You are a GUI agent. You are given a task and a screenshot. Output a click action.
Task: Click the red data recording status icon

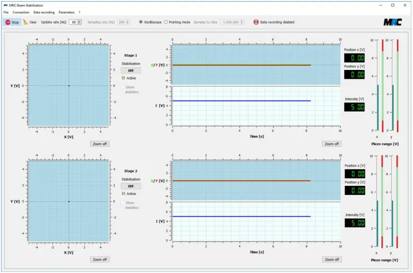click(256, 22)
